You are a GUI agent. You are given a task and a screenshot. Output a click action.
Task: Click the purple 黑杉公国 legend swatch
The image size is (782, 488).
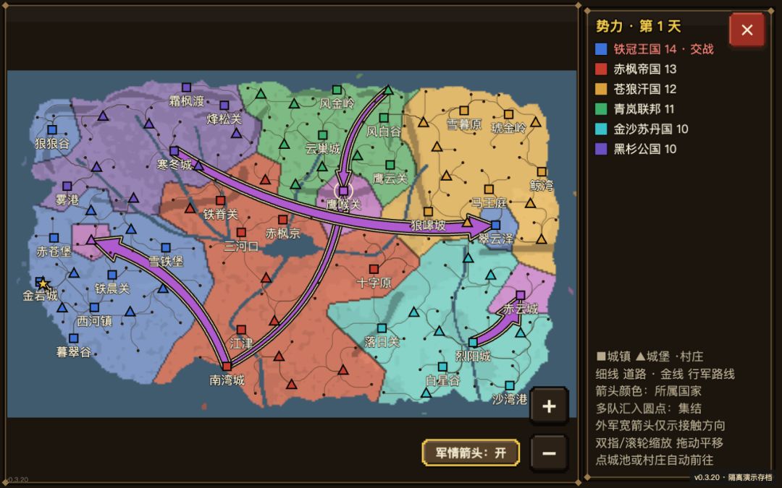(x=601, y=149)
